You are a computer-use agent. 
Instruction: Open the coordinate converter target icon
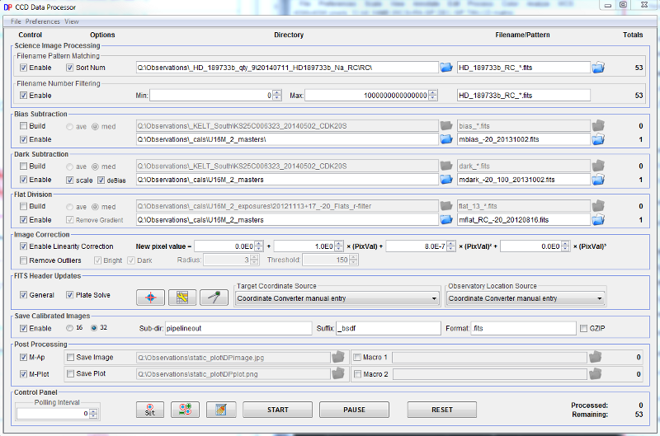click(x=151, y=297)
